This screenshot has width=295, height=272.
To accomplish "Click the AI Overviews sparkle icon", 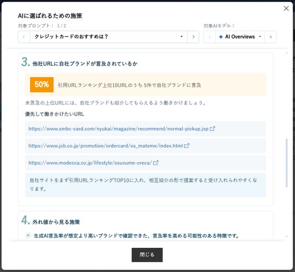I will click(x=221, y=37).
